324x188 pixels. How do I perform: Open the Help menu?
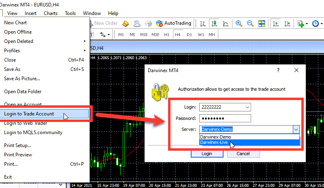[x=113, y=13]
